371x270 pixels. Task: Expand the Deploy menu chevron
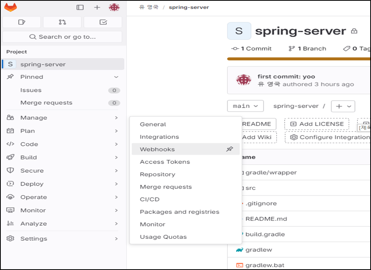pos(116,184)
